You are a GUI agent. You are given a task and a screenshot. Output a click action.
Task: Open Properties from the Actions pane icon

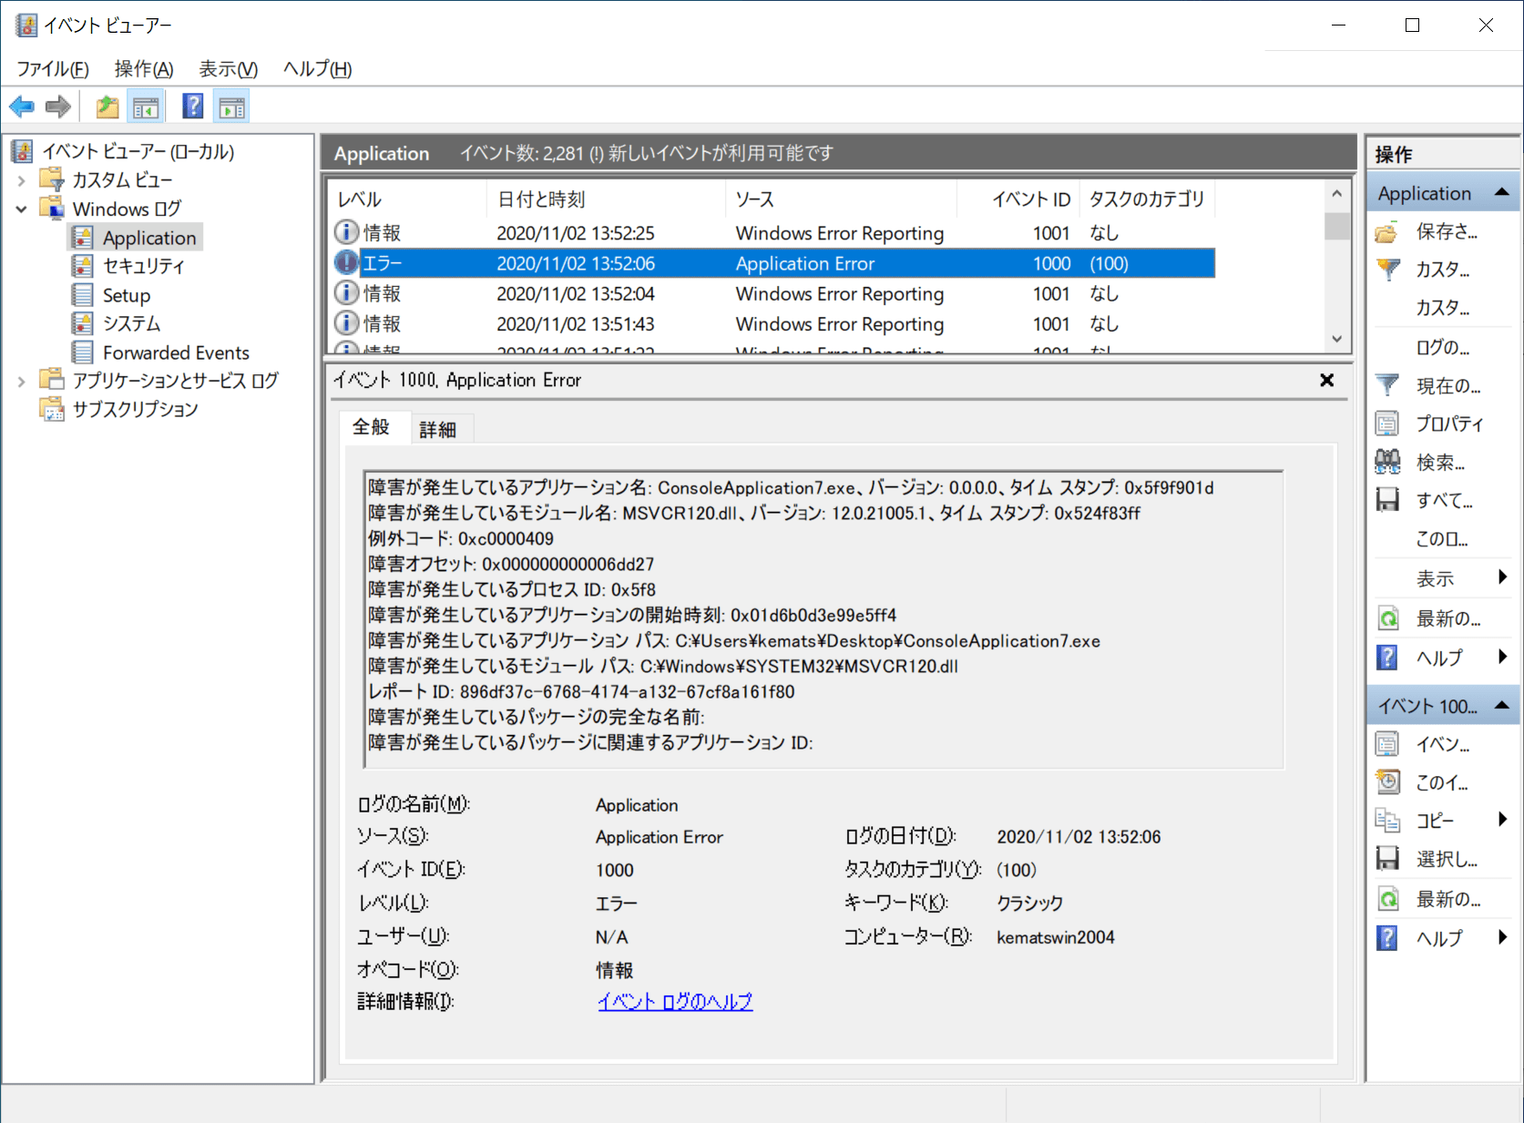(1386, 423)
